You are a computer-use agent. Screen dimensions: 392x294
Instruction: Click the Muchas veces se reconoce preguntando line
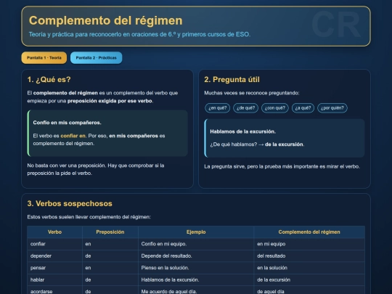(x=252, y=93)
